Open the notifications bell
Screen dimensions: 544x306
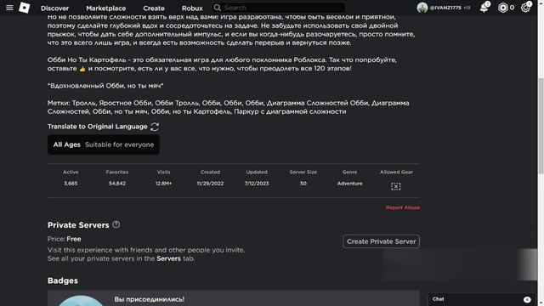pos(484,8)
